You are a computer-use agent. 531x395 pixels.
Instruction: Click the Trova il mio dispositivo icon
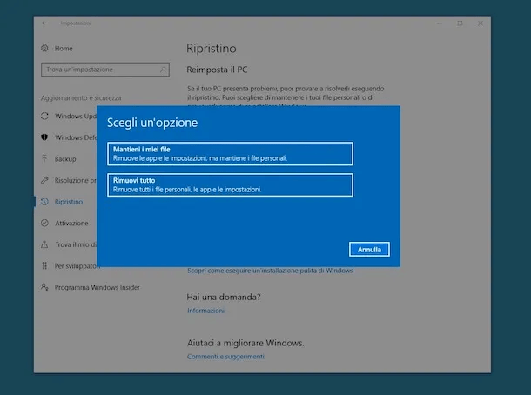click(44, 244)
